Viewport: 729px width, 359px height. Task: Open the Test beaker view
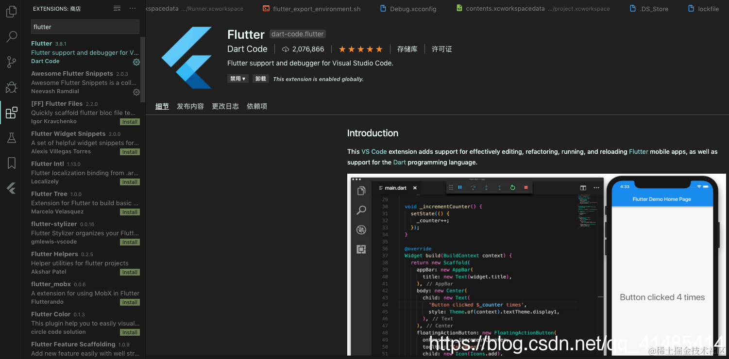tap(11, 138)
